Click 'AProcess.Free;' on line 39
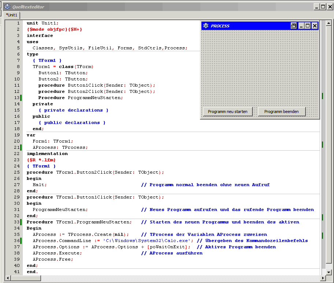The width and height of the screenshot is (334, 283). pyautogui.click(x=53, y=259)
